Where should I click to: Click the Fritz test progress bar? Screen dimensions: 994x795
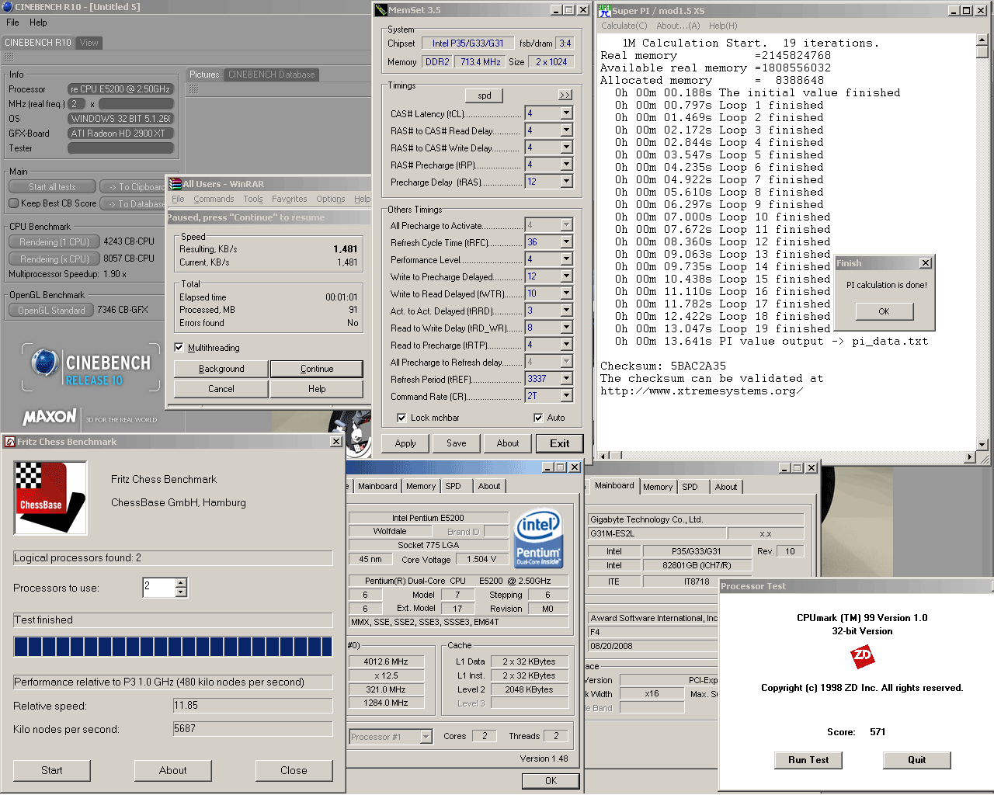tap(173, 647)
